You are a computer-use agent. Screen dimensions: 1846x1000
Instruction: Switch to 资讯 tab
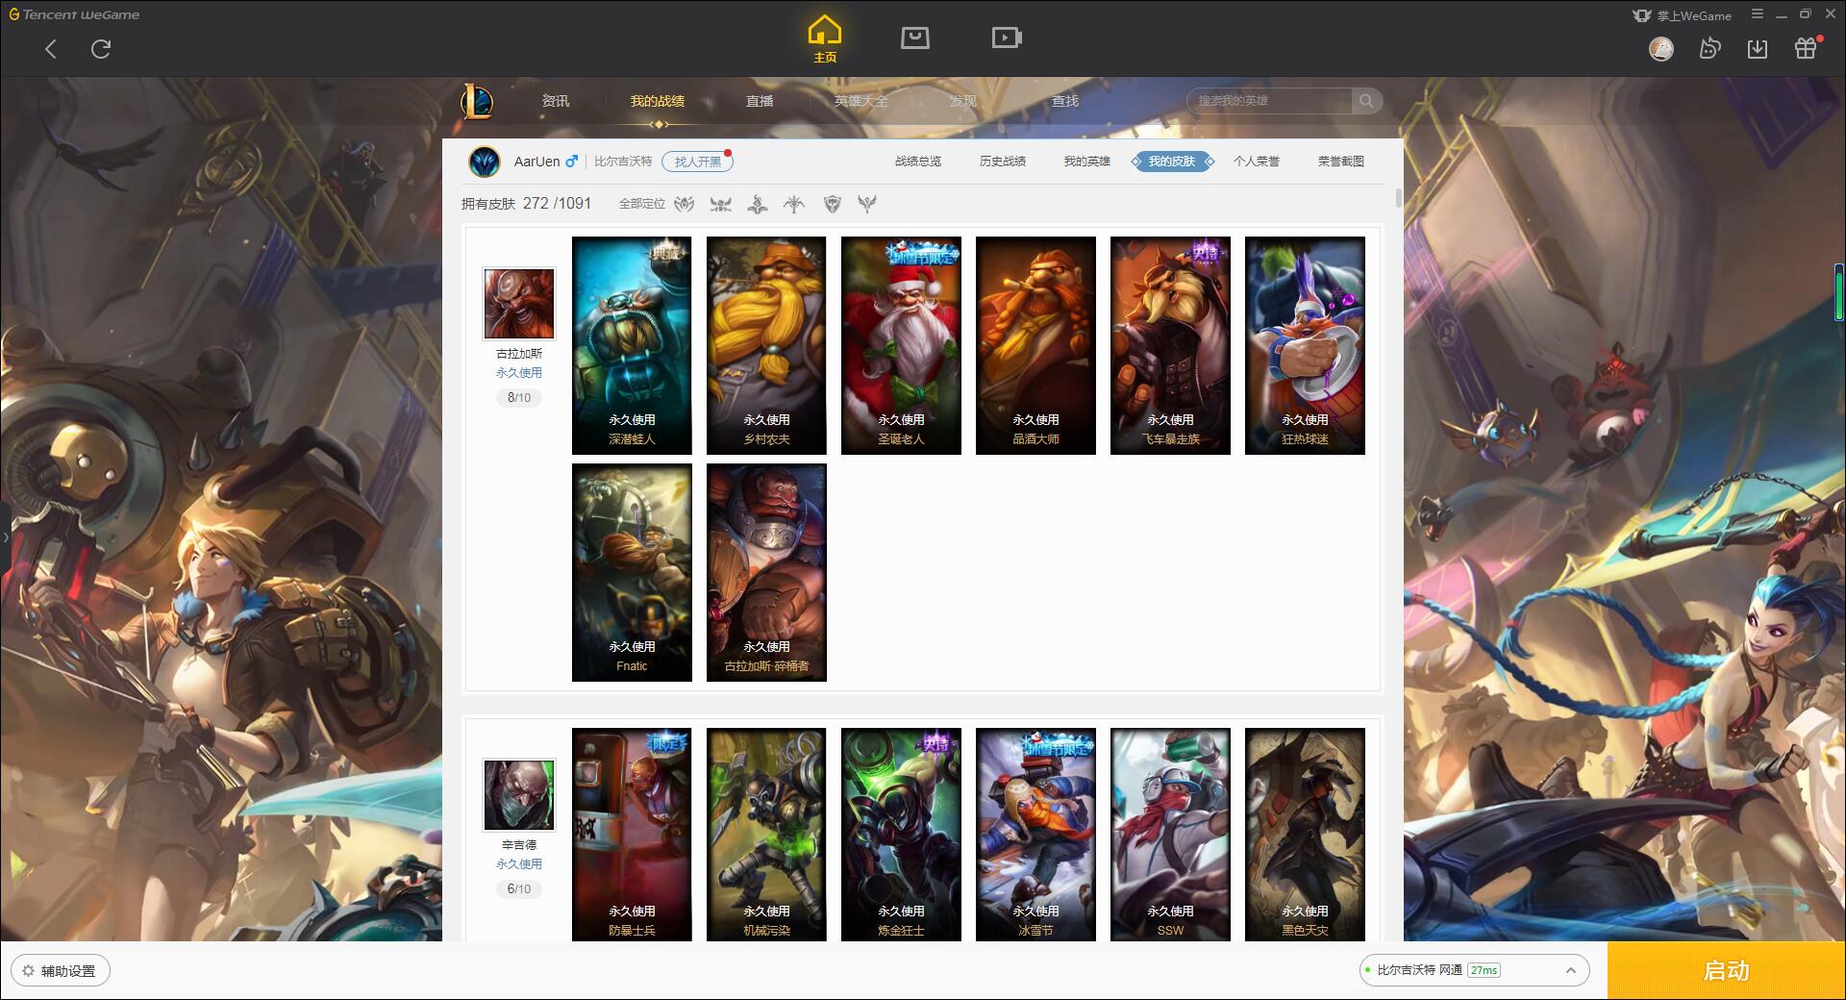pos(556,101)
